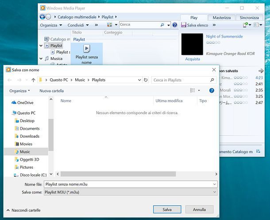The width and height of the screenshot is (270, 220).
Task: Click the arrow icon next to non salvato
Action: click(261, 71)
